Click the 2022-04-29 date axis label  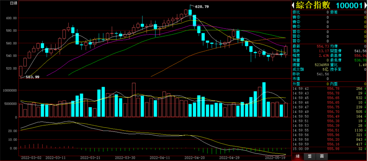[229, 158]
